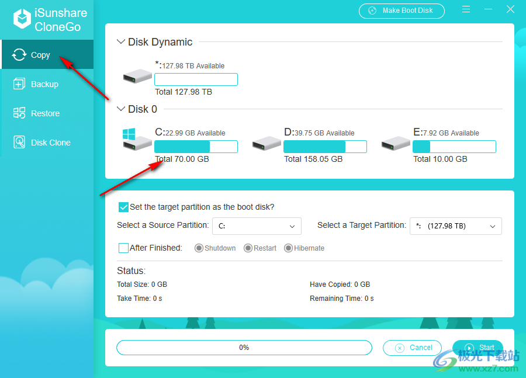
Task: Select the E: drive icon
Action: click(396, 143)
